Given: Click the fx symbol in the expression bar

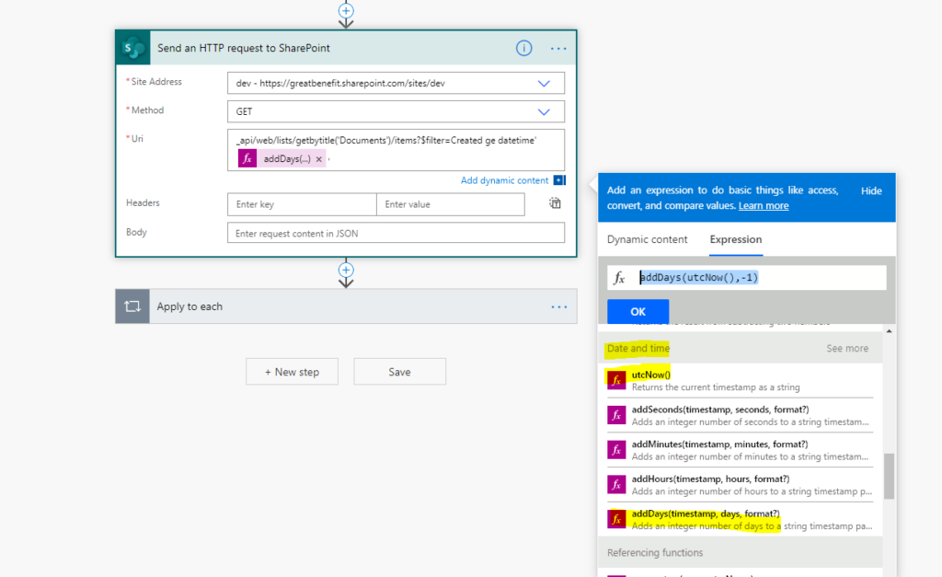Looking at the screenshot, I should tap(619, 278).
